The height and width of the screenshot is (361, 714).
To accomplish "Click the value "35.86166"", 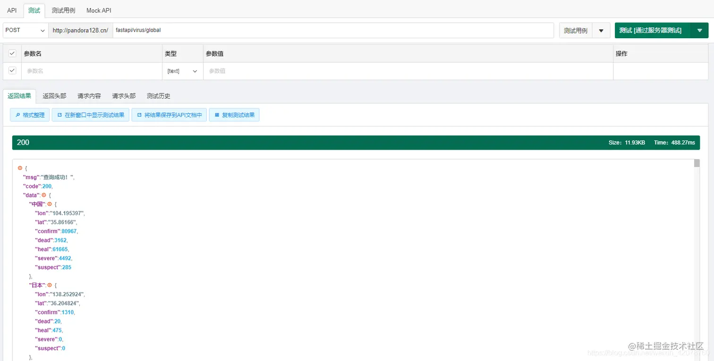I will click(x=62, y=222).
